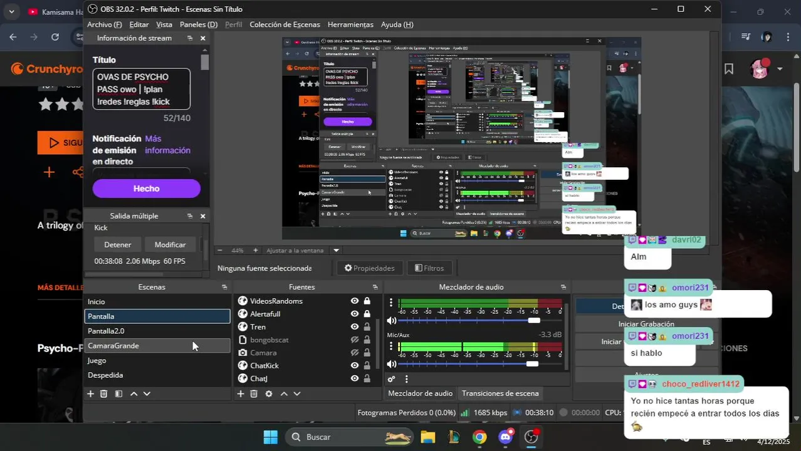This screenshot has height=451, width=801.
Task: Move selected scene up in Escenas list
Action: 133,394
